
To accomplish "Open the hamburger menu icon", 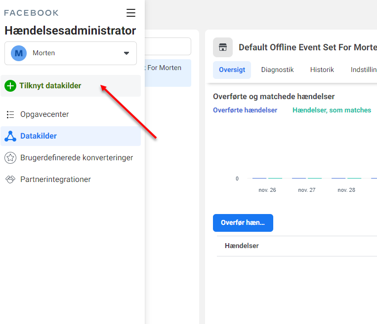I will pos(131,13).
